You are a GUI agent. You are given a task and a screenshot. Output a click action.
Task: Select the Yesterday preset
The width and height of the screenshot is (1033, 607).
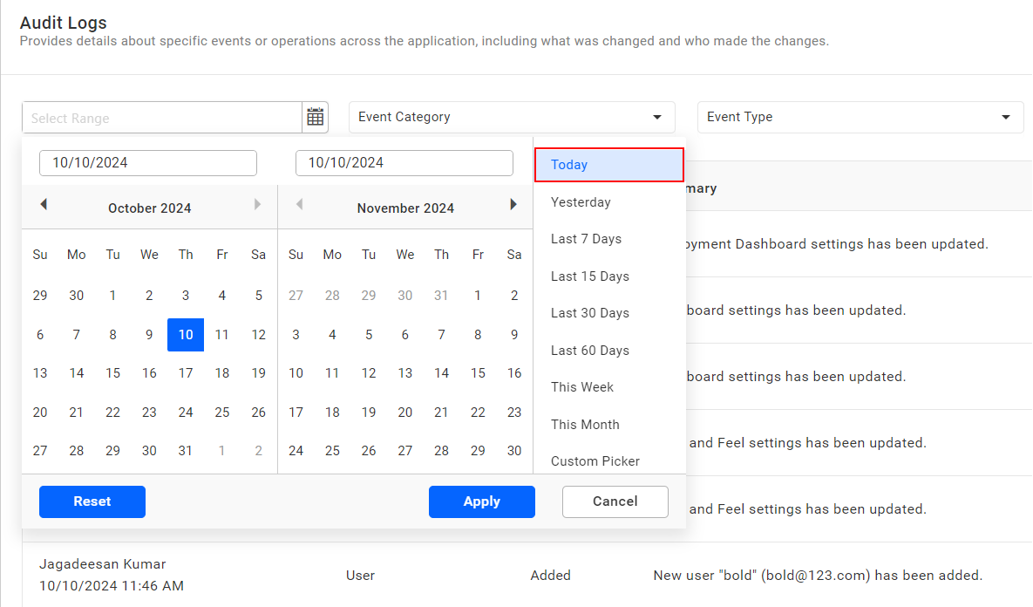pyautogui.click(x=580, y=201)
